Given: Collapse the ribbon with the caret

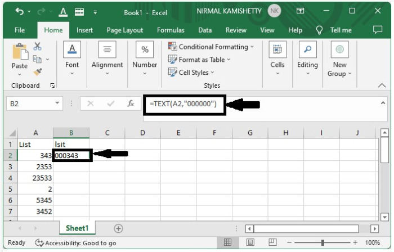Looking at the screenshot, I should (x=382, y=85).
